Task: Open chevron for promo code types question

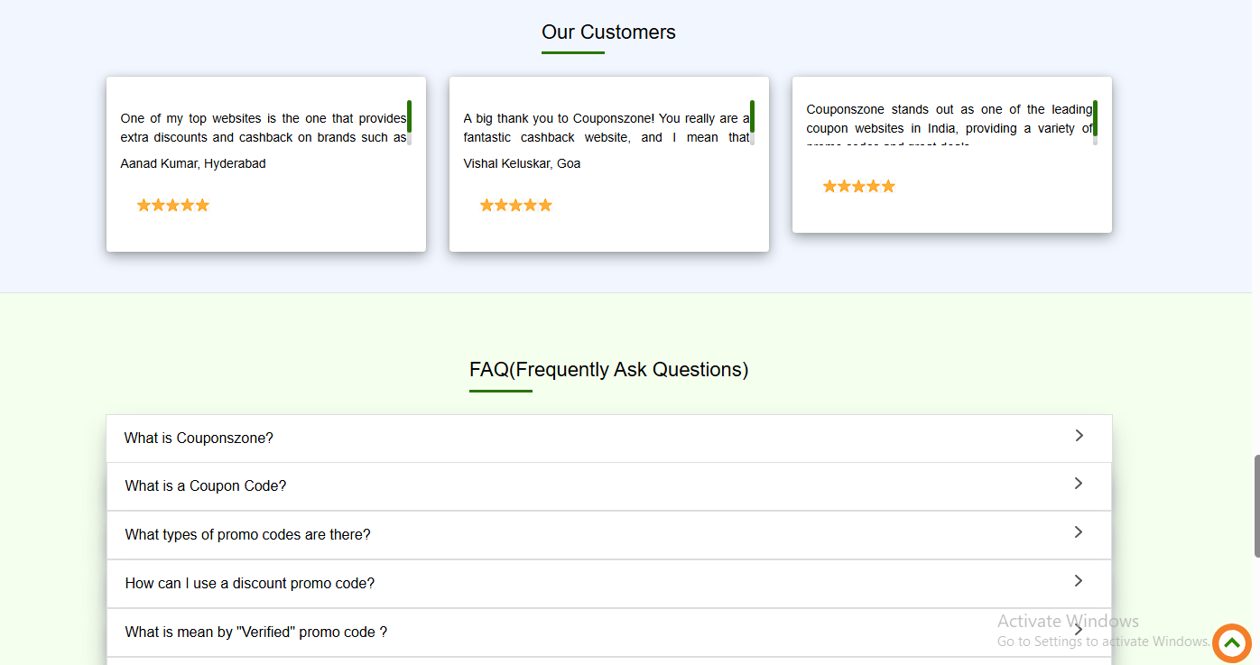Action: [1079, 532]
